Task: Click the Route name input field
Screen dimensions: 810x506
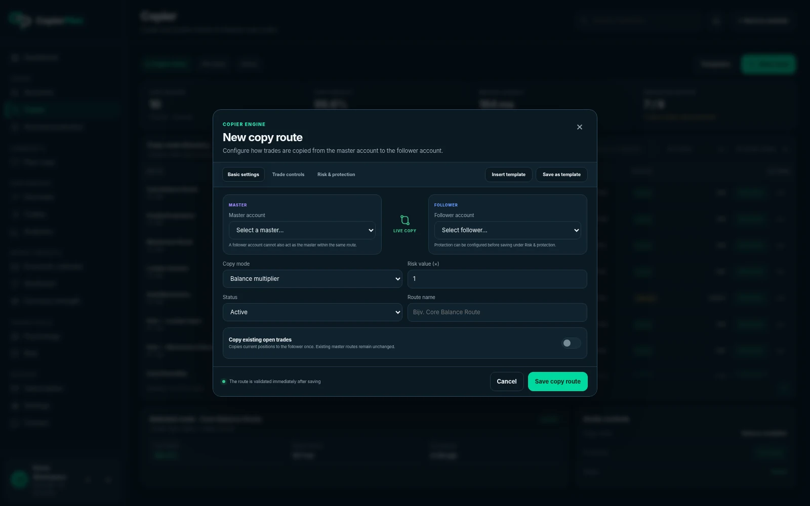Action: coord(497,312)
